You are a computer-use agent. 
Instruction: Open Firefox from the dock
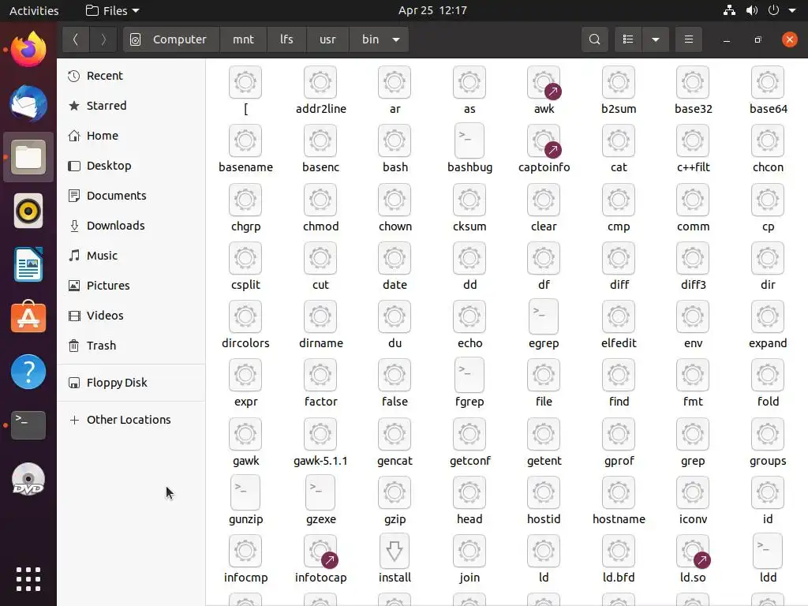click(28, 50)
